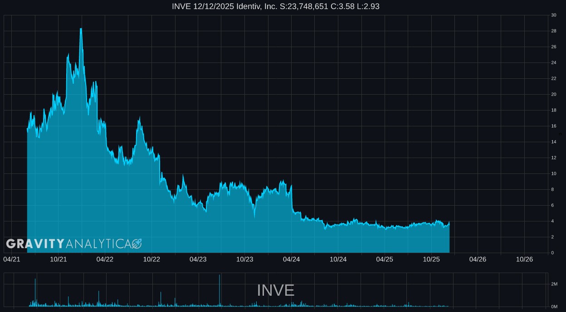
Task: Click the large INVE ticker watermark in volume panel
Action: (275, 290)
